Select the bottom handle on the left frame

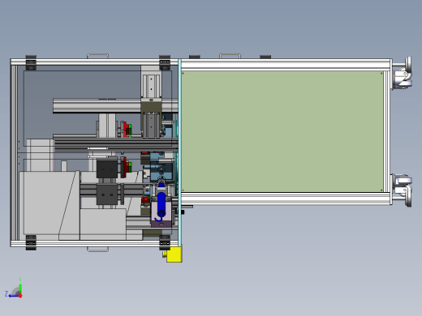point(98,249)
